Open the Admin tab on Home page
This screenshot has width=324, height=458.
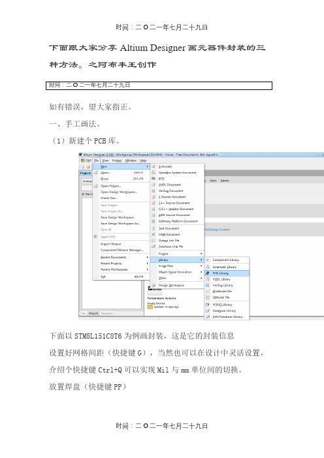click(x=225, y=181)
